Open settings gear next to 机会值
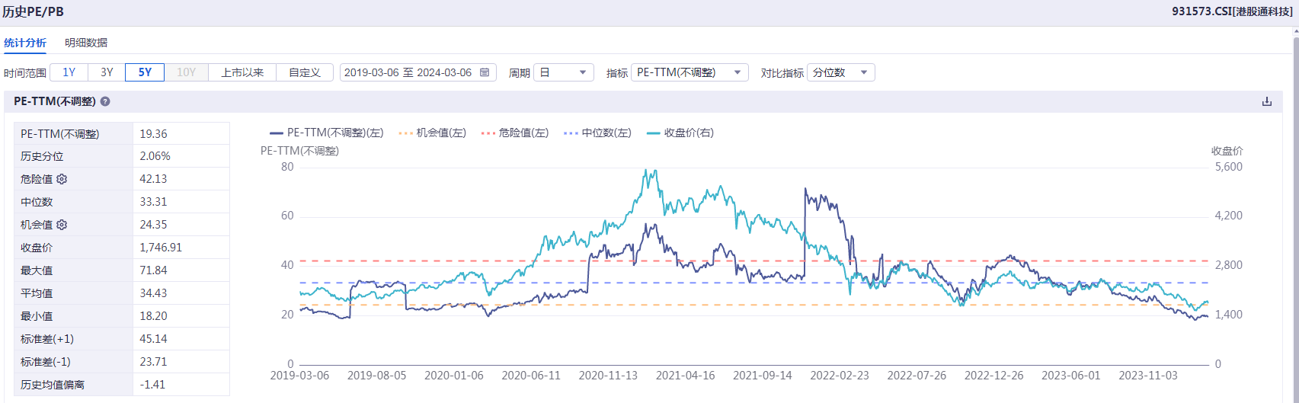Screen dimensions: 1299x403 click(62, 225)
